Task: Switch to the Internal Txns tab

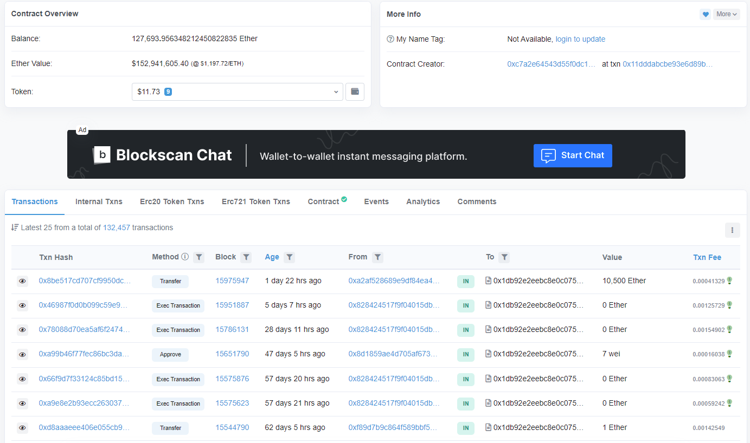Action: (x=99, y=201)
